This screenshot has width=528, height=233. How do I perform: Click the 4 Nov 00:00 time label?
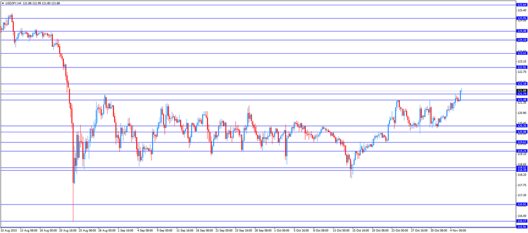(x=458, y=231)
